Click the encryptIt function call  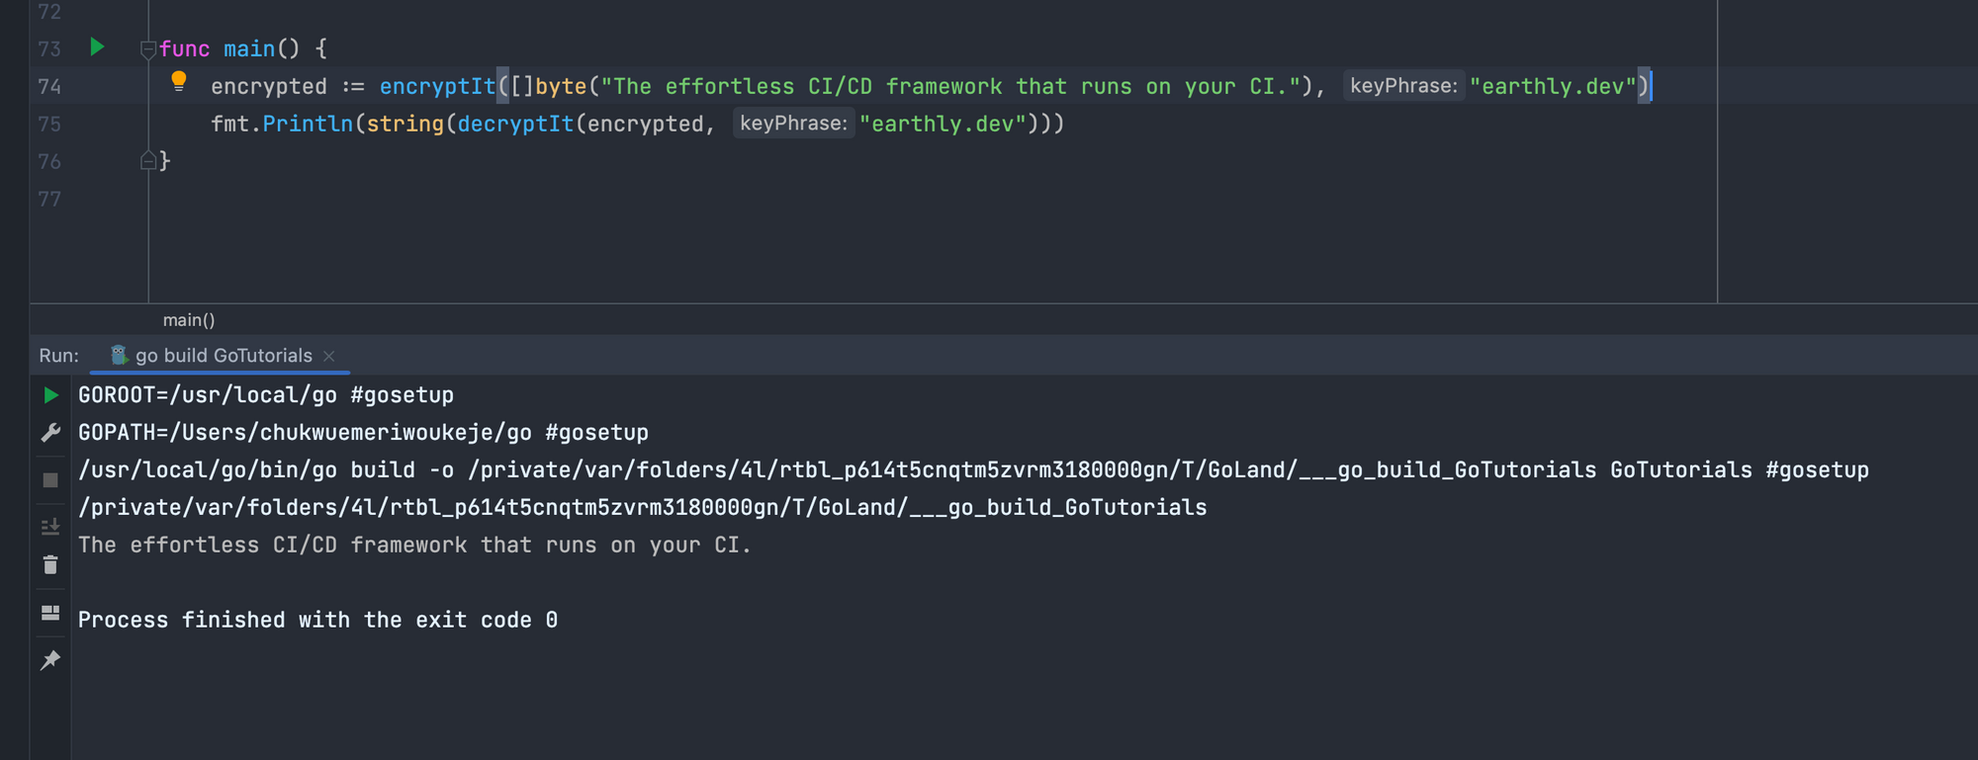(437, 86)
